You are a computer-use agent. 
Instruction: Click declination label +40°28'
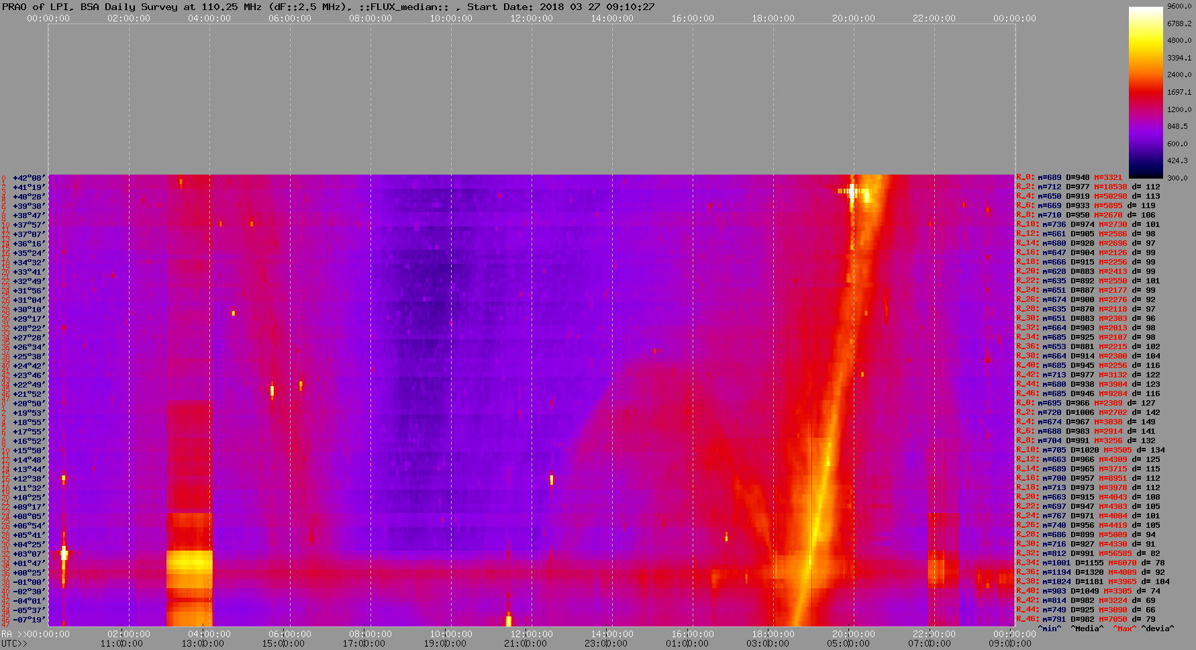[29, 197]
